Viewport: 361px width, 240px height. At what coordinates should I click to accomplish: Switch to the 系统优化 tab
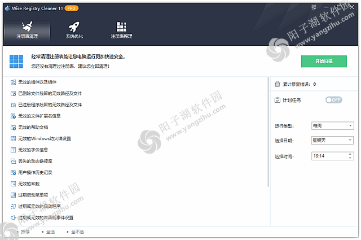tap(74, 30)
